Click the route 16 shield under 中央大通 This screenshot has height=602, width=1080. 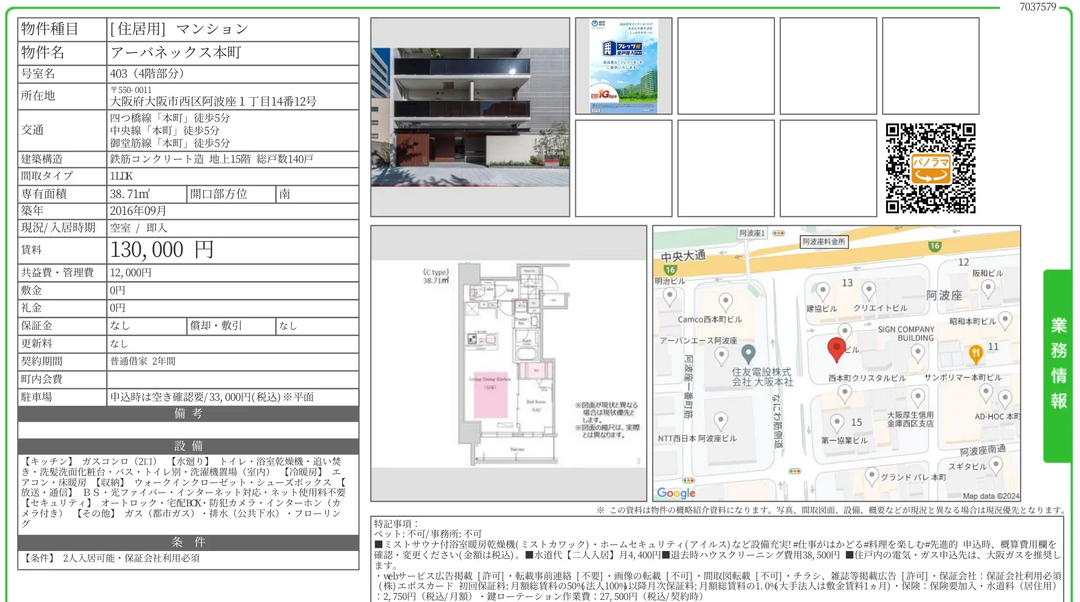(670, 270)
